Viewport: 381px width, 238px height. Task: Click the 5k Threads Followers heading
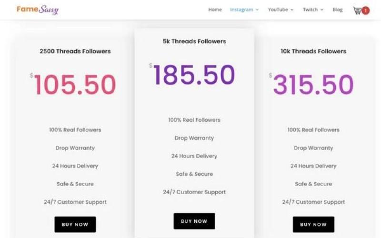[194, 41]
